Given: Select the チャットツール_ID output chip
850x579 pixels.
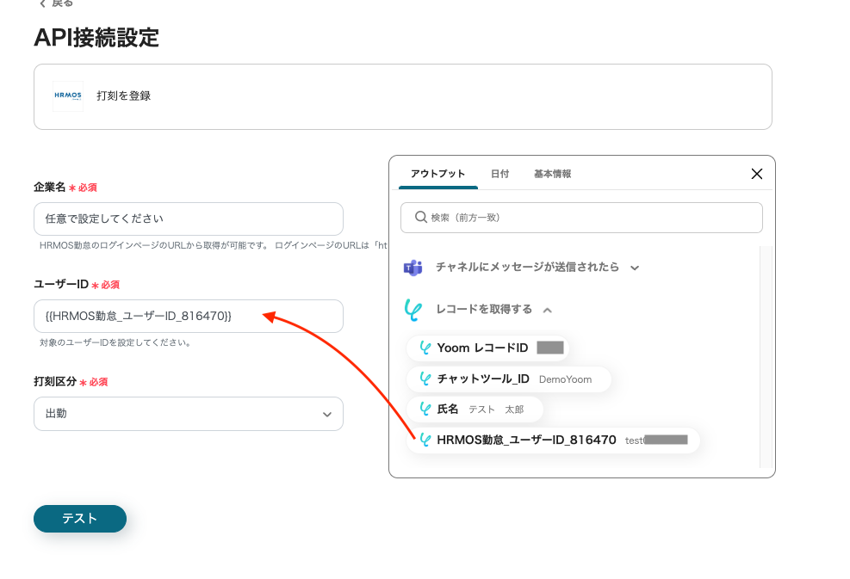Looking at the screenshot, I should pyautogui.click(x=508, y=379).
